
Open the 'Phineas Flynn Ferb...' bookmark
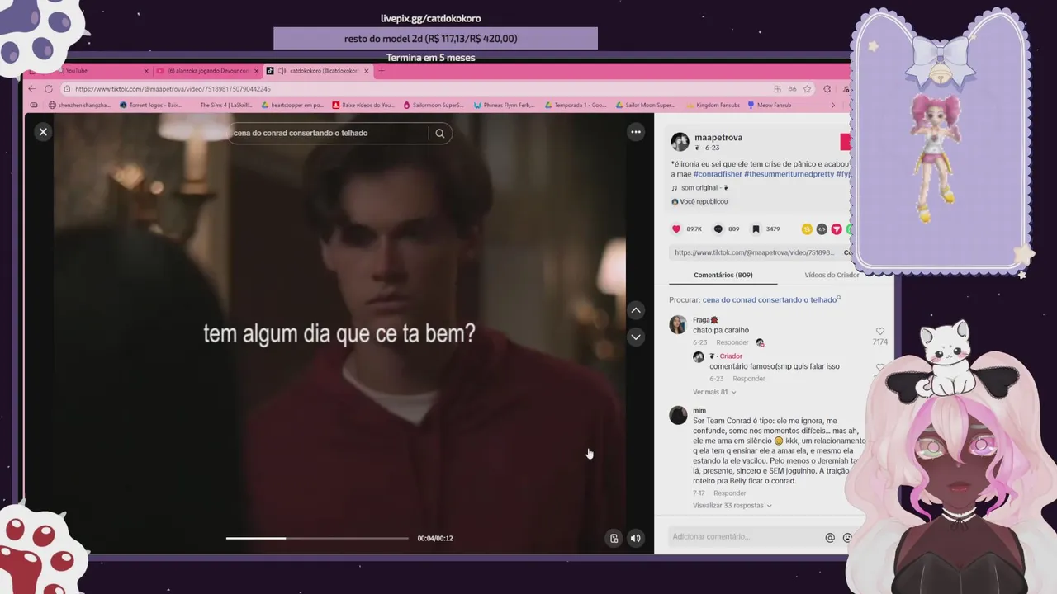tap(505, 106)
